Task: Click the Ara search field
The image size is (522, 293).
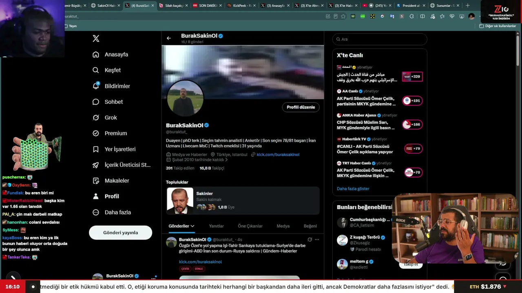Action: click(380, 39)
